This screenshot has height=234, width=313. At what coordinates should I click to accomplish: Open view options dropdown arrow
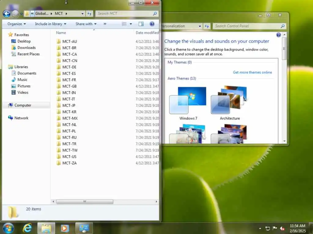[131, 24]
